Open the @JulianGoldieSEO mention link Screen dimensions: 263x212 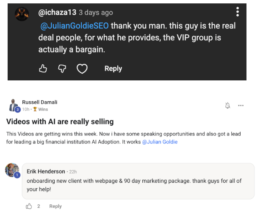click(x=75, y=26)
